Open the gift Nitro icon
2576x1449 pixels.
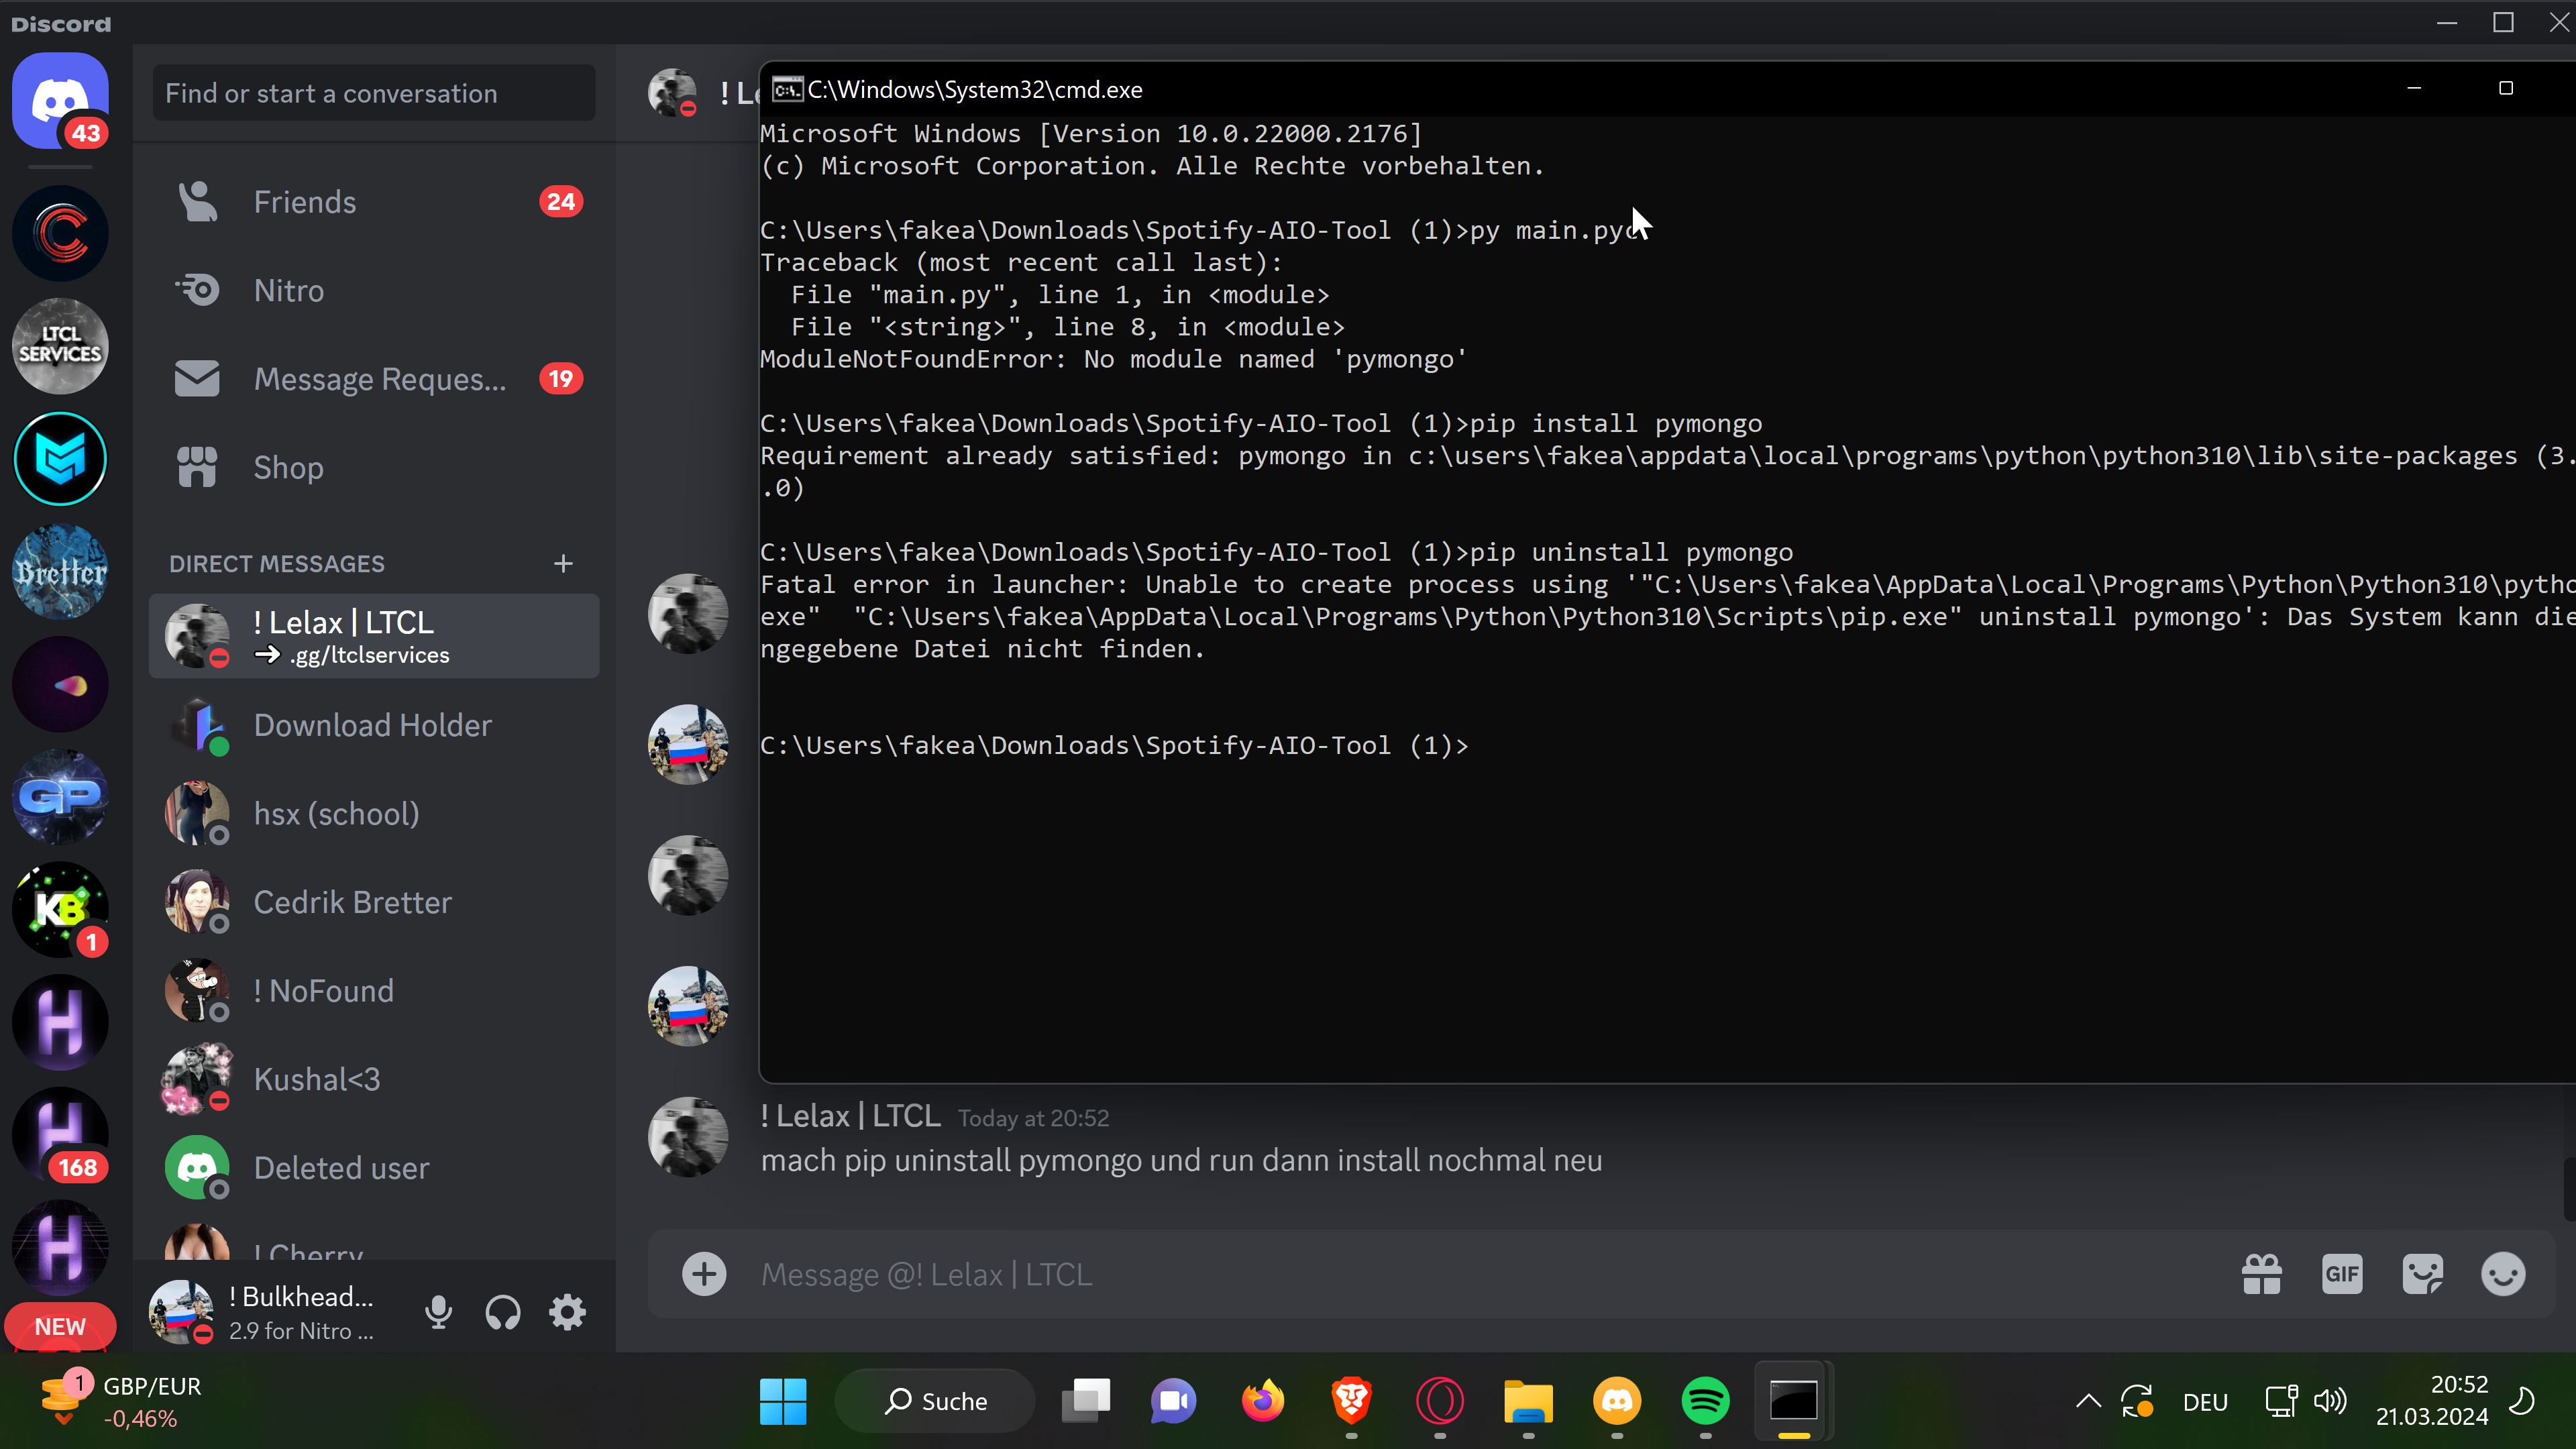click(2261, 1274)
